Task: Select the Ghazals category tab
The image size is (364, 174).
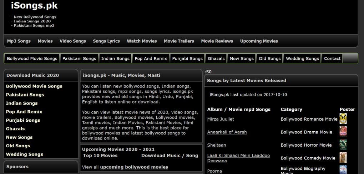Action: coord(216,58)
